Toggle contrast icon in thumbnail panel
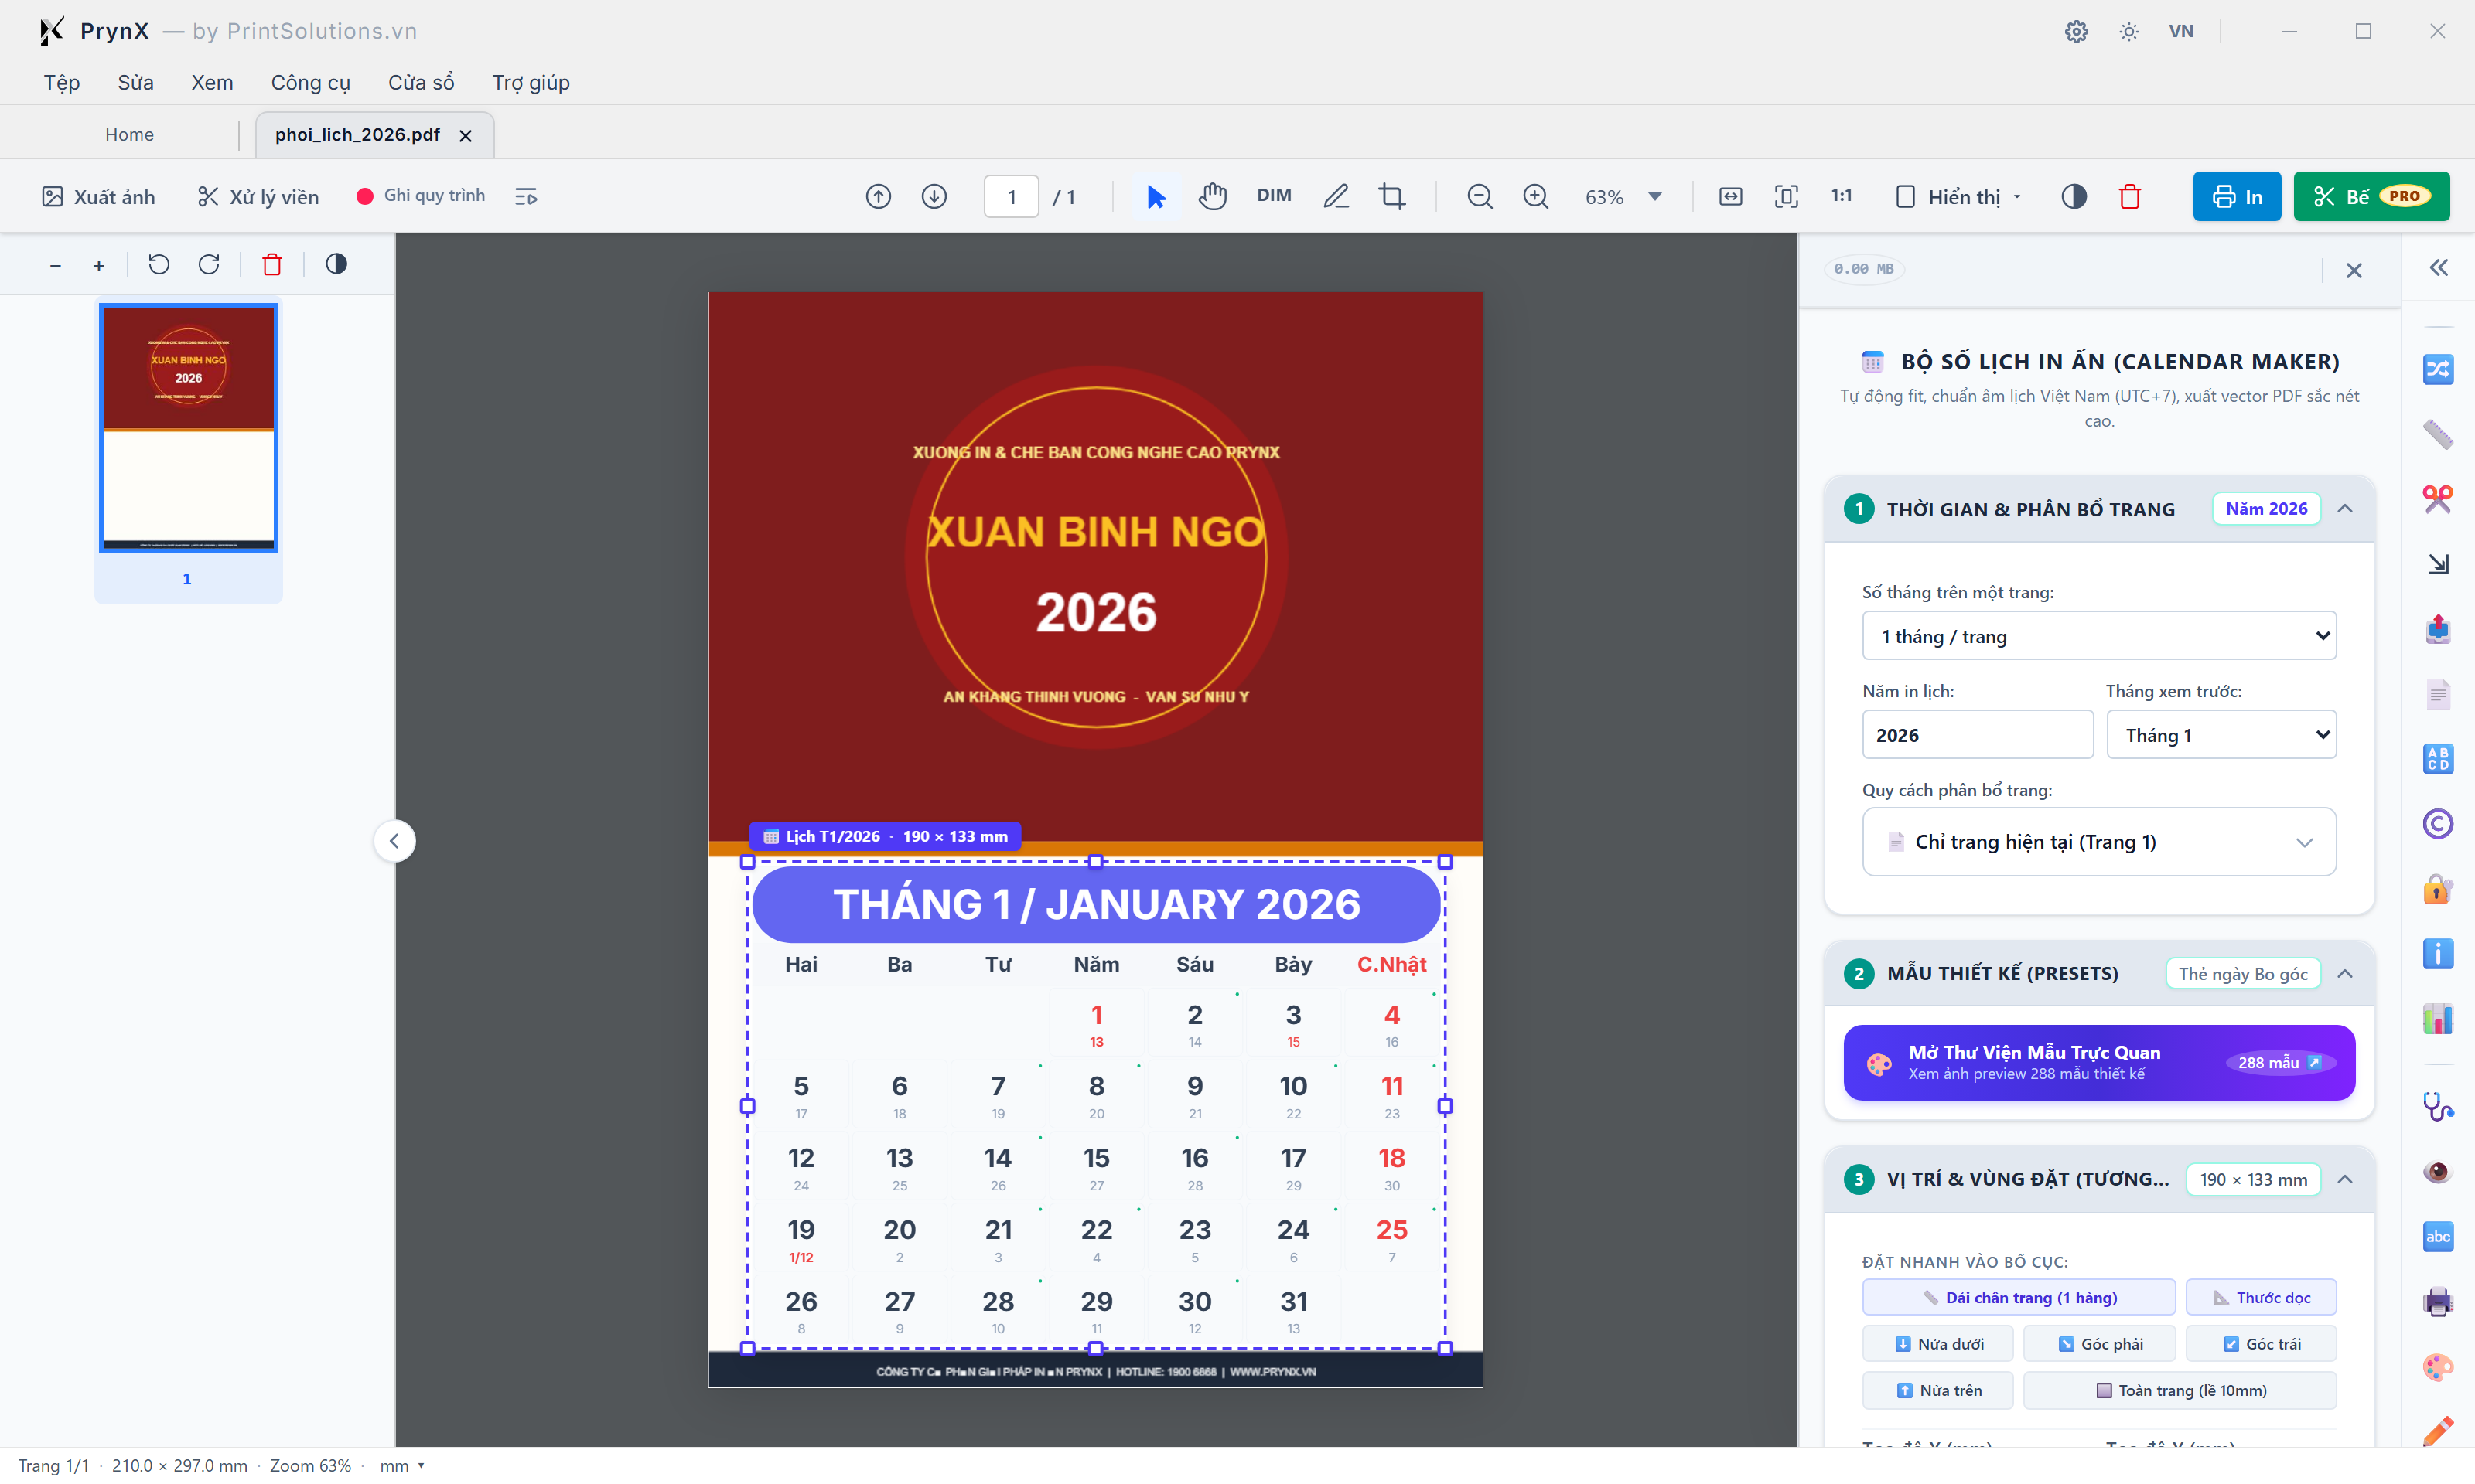The height and width of the screenshot is (1484, 2475). pos(336,264)
